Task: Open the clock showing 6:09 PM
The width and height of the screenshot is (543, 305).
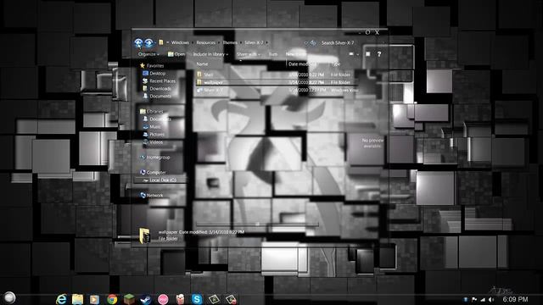Action: pos(515,299)
